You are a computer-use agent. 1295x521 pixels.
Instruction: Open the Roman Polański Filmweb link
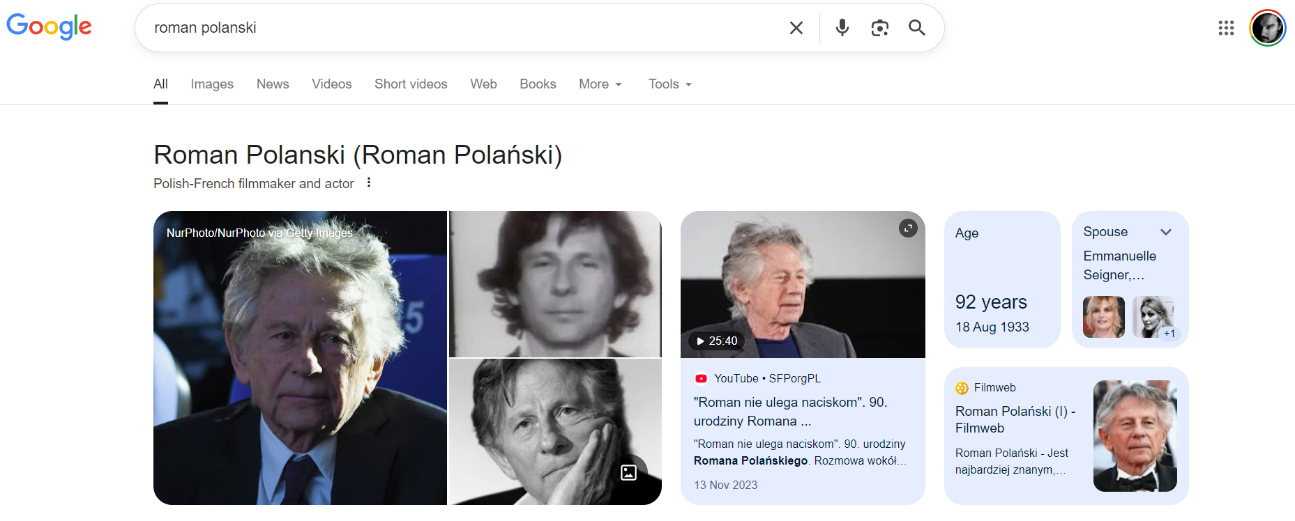click(x=1015, y=419)
